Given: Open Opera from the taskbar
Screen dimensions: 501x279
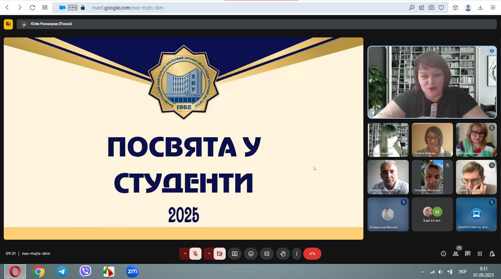Looking at the screenshot, I should [15, 271].
